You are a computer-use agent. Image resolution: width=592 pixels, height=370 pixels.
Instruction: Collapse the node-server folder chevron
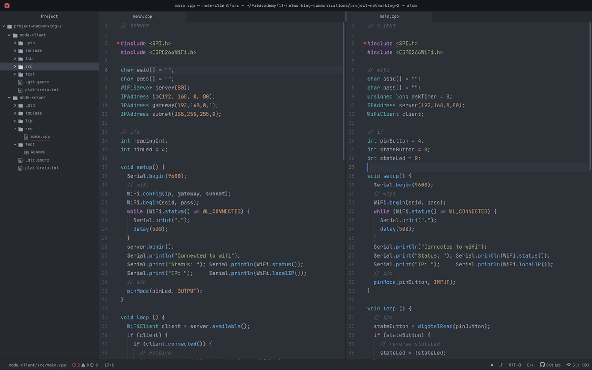click(x=9, y=98)
